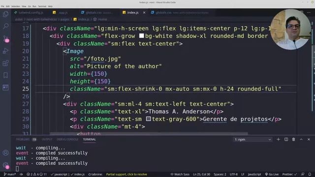Viewport: 315px width, 177px height.
Task: Switch to globals.css next-with-tailwindcss tab
Action: pos(180,13)
